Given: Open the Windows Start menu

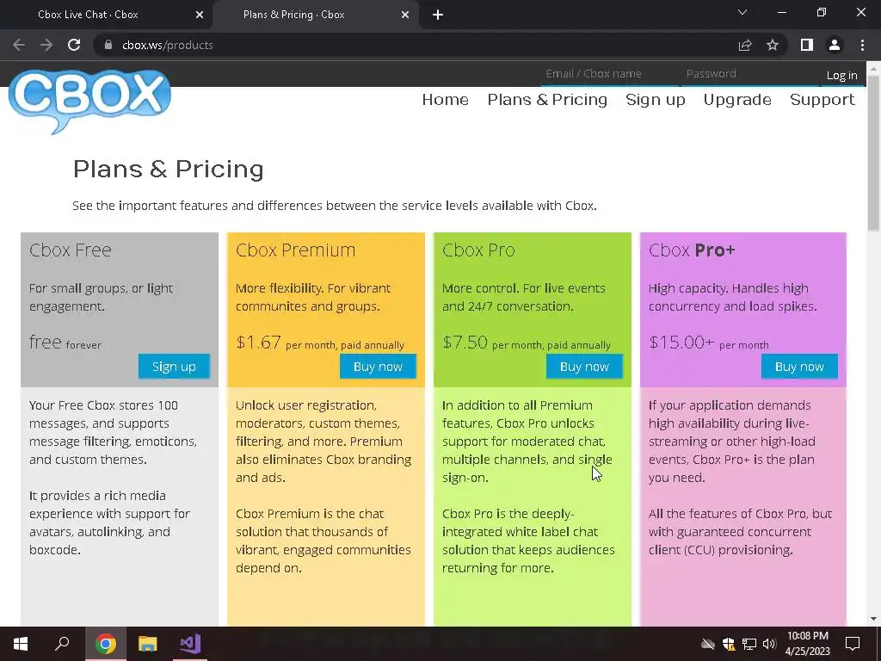Looking at the screenshot, I should tap(21, 644).
